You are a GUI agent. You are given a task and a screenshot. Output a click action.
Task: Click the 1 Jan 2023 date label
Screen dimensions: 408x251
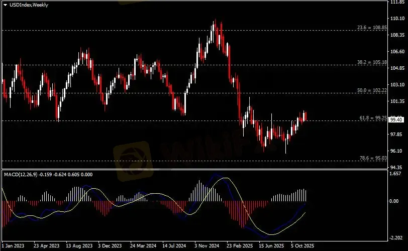tap(13, 245)
